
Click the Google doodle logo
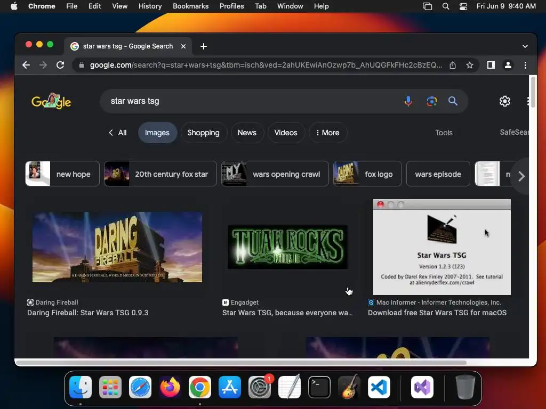click(51, 101)
